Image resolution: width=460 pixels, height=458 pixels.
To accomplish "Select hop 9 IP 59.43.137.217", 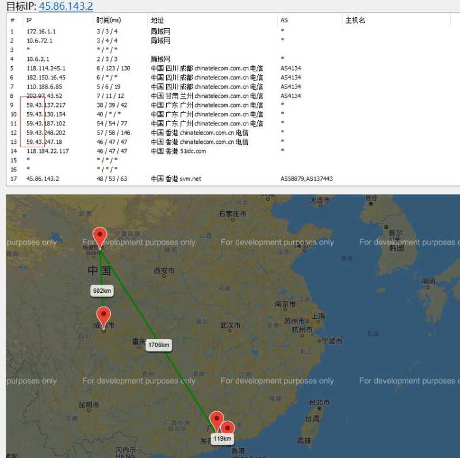I will pos(46,105).
